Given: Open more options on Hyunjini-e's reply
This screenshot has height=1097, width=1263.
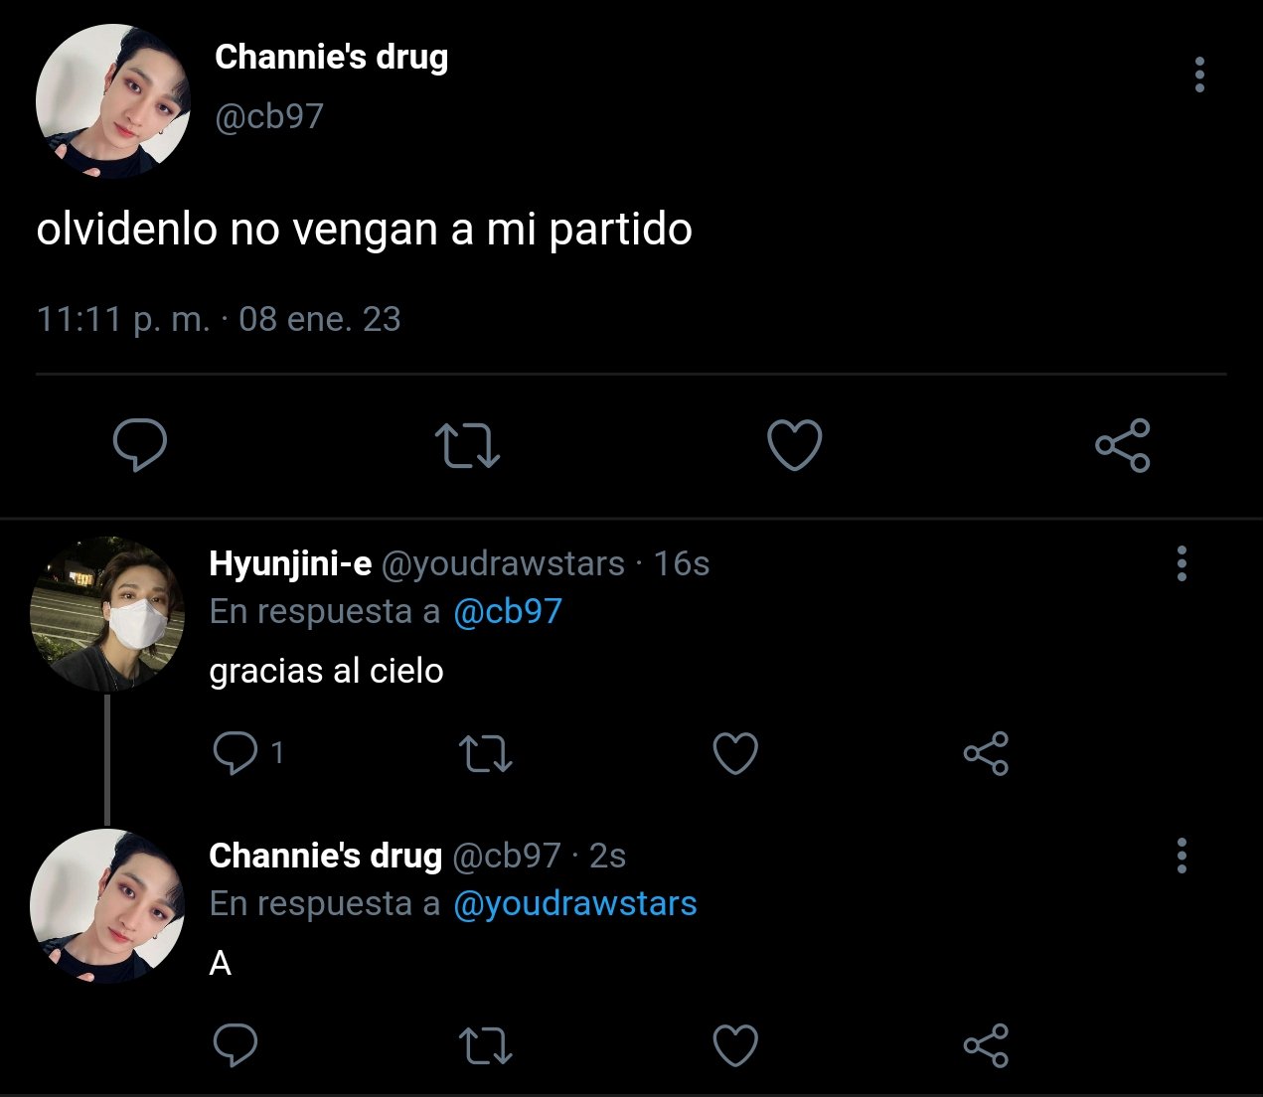Looking at the screenshot, I should coord(1182,563).
